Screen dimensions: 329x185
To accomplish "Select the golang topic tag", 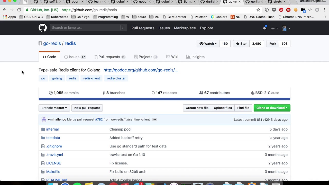I will click(57, 78).
